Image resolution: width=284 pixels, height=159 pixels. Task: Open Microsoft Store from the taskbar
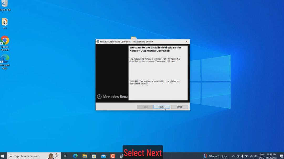click(94, 156)
